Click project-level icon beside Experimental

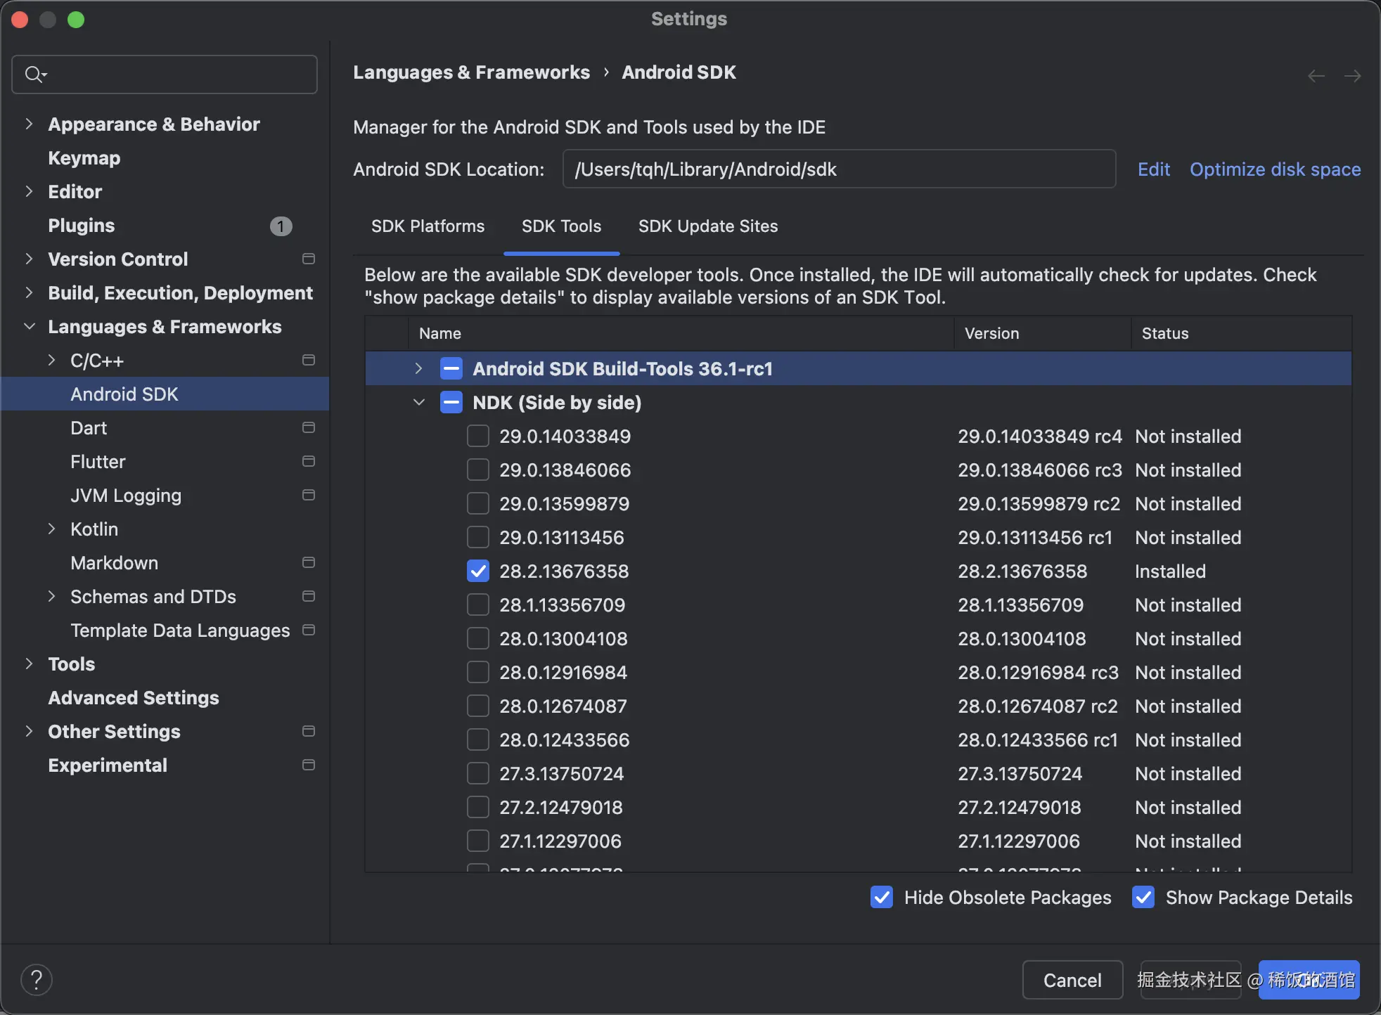(308, 765)
